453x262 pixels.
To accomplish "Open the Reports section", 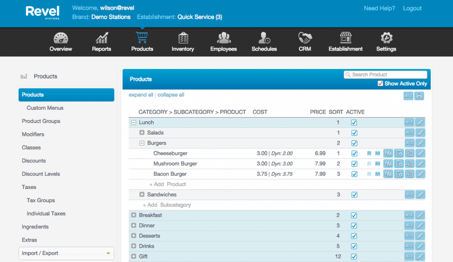I will (101, 41).
